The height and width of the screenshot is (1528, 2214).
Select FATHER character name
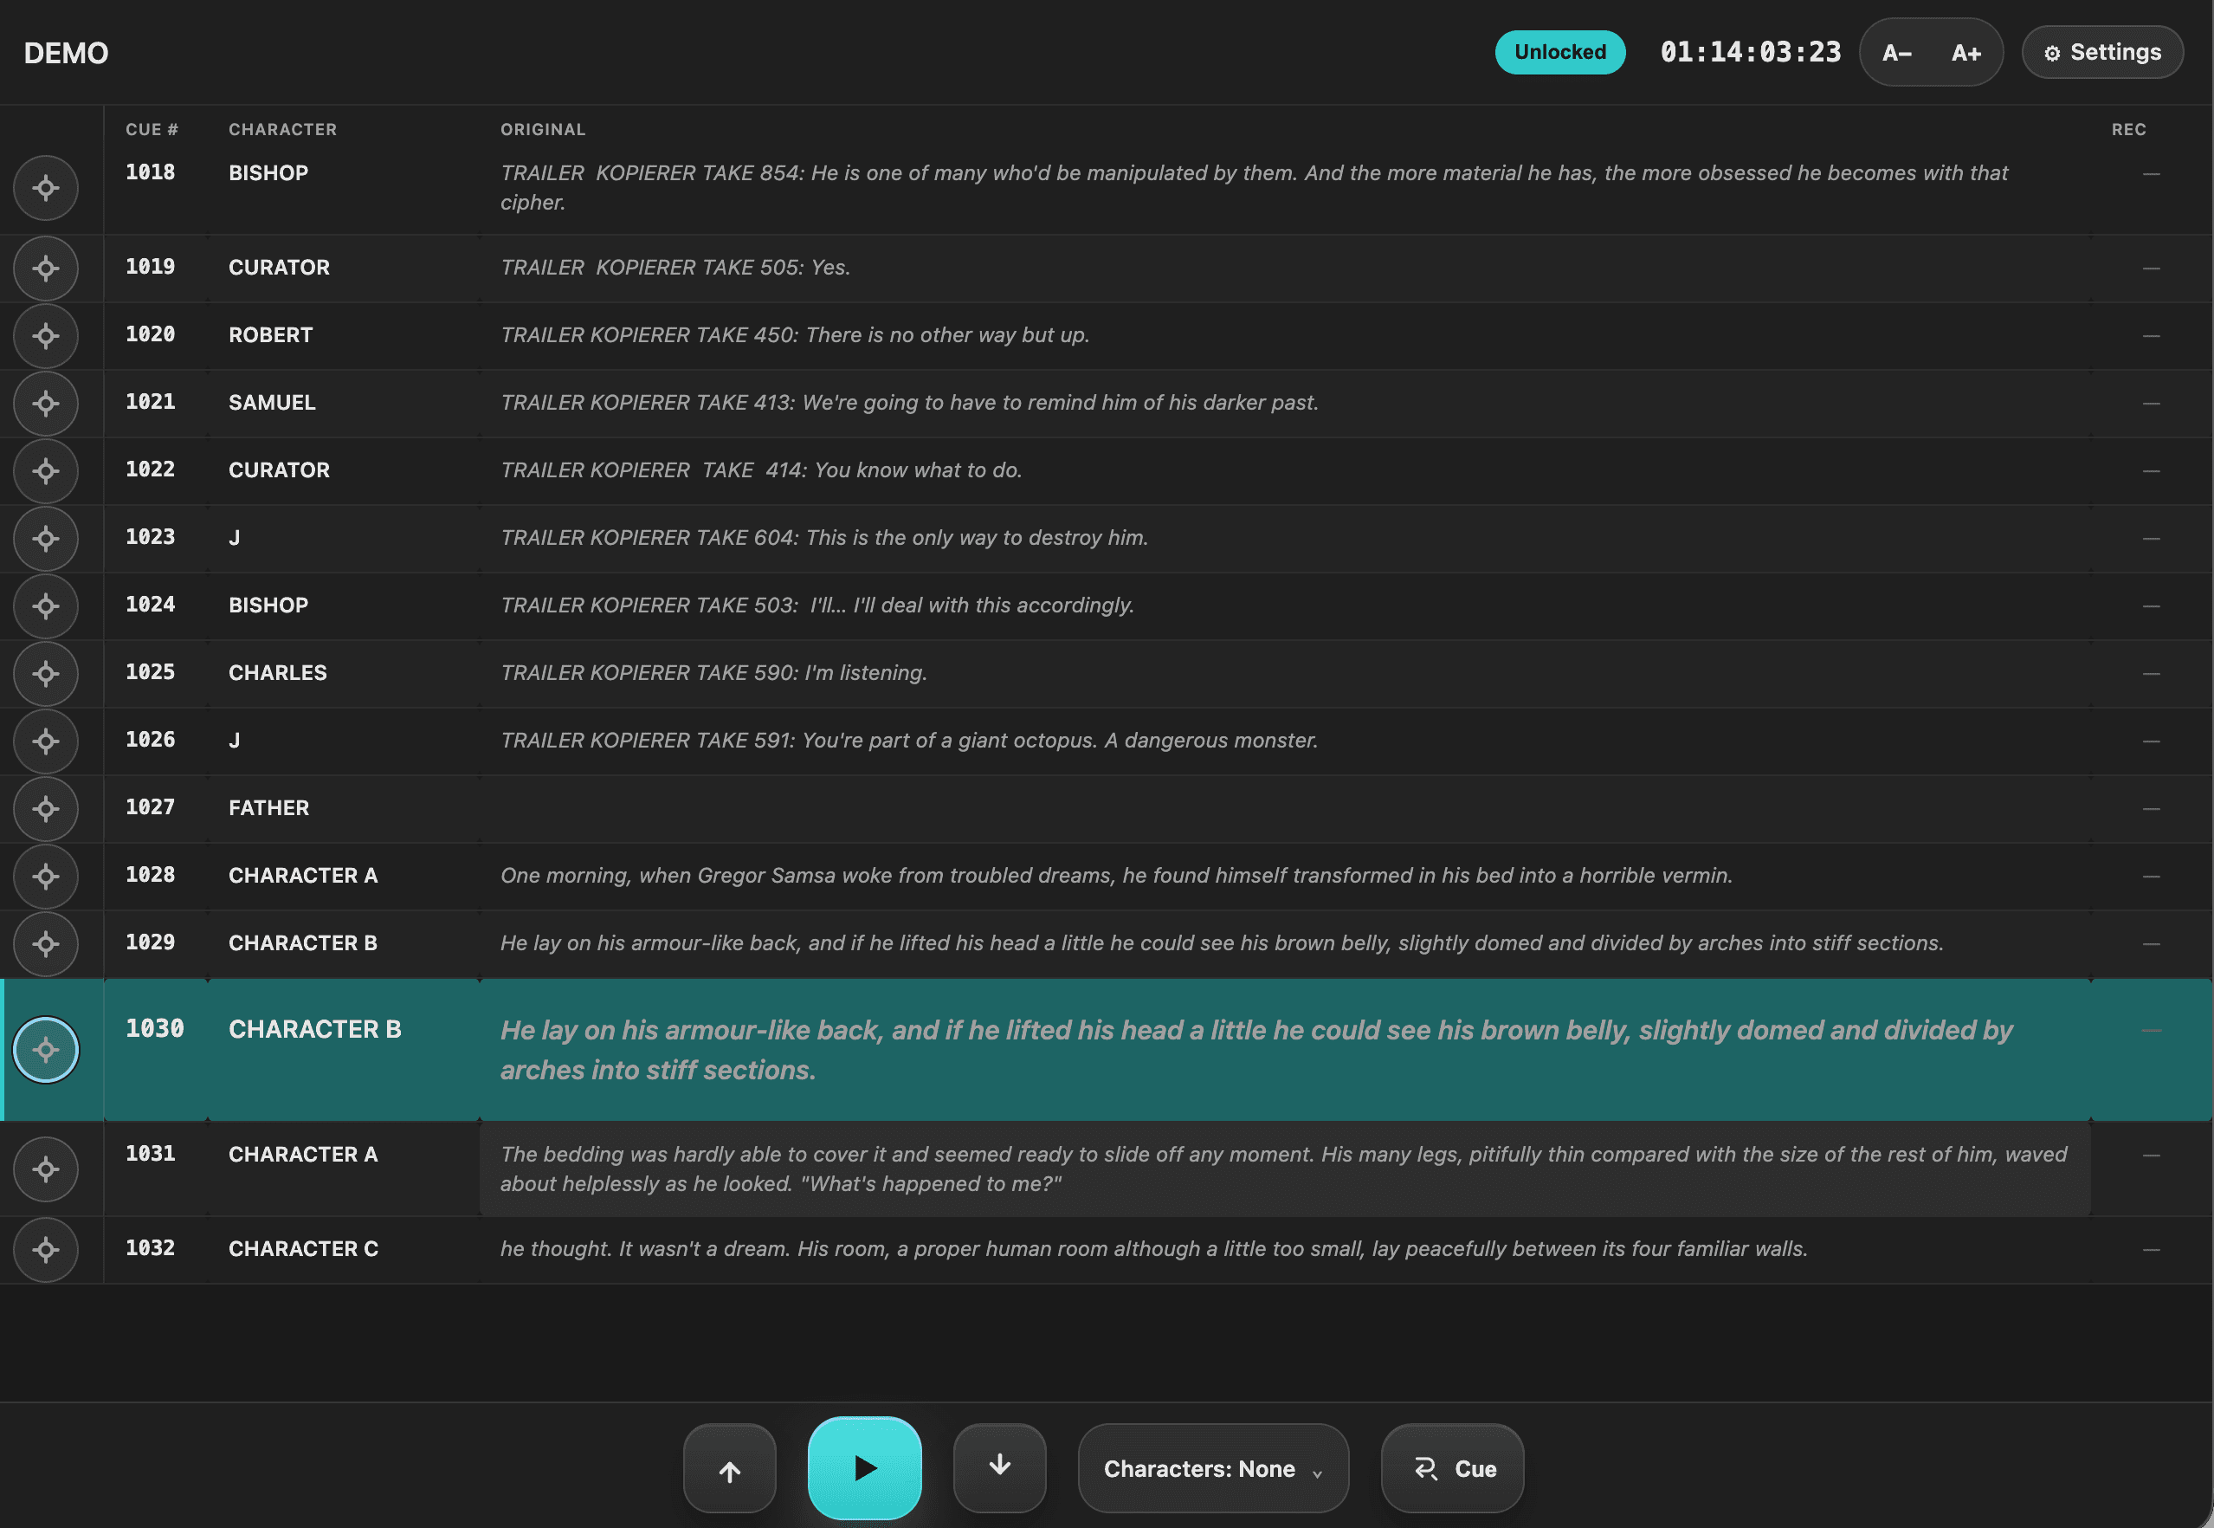click(x=269, y=808)
